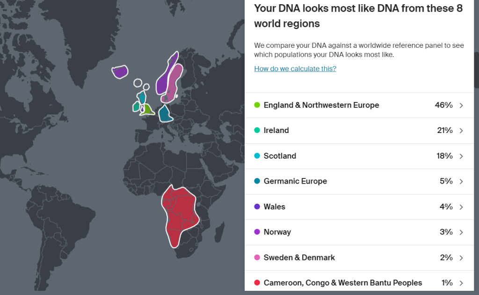Screen dimensions: 479x295
Task: Click the red Cameroon, Congo color dot
Action: tap(257, 283)
